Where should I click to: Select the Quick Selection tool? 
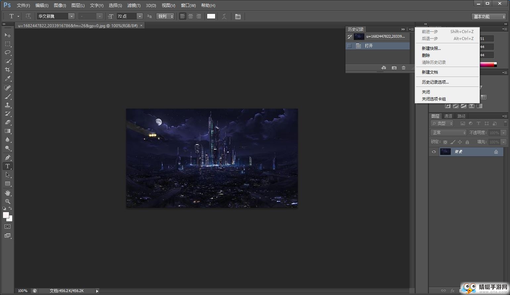coord(8,61)
